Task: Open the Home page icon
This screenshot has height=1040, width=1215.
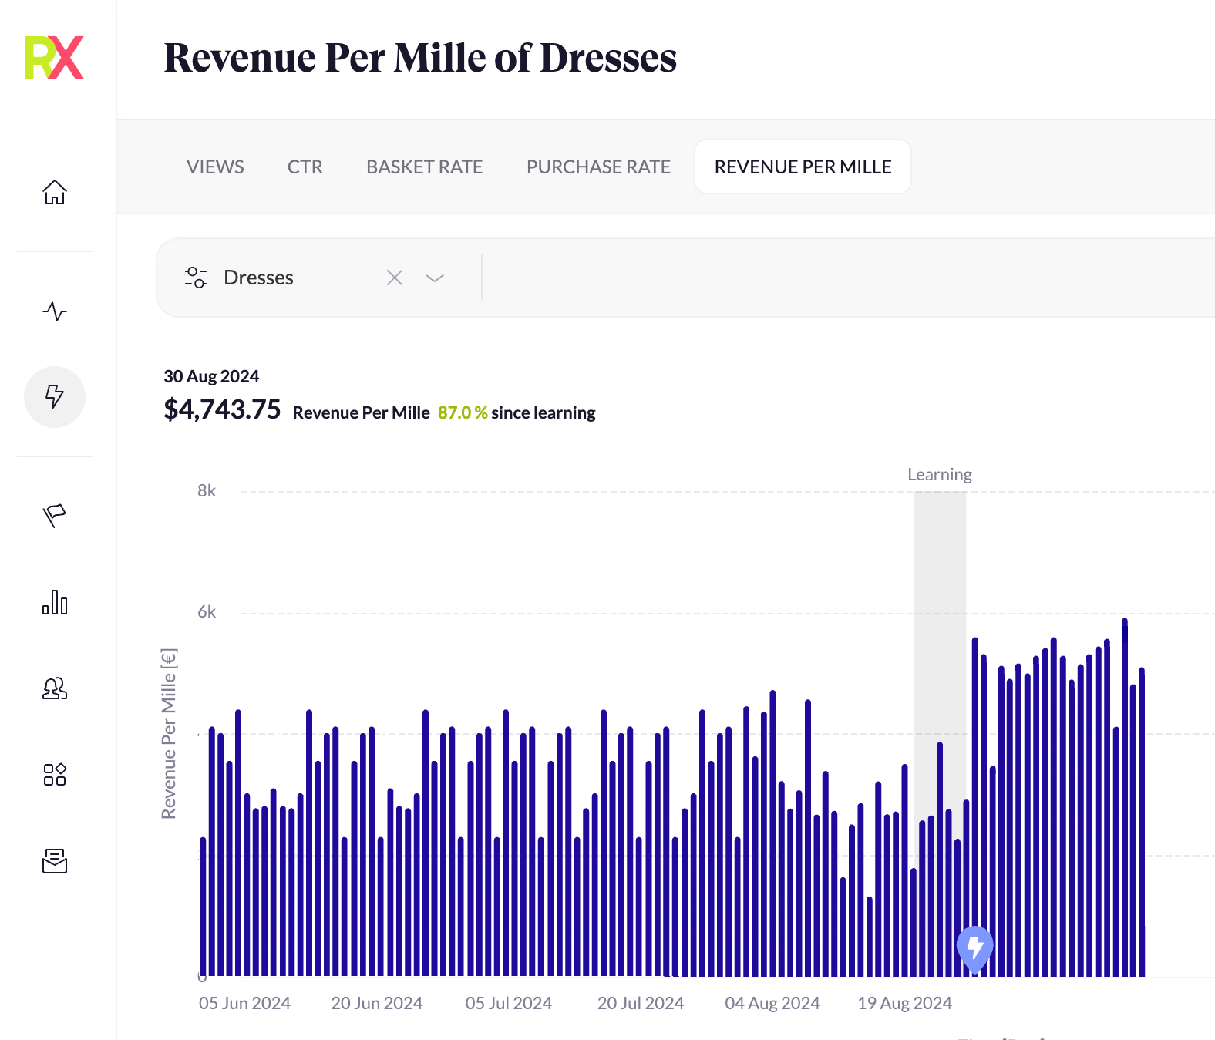Action: pyautogui.click(x=55, y=192)
